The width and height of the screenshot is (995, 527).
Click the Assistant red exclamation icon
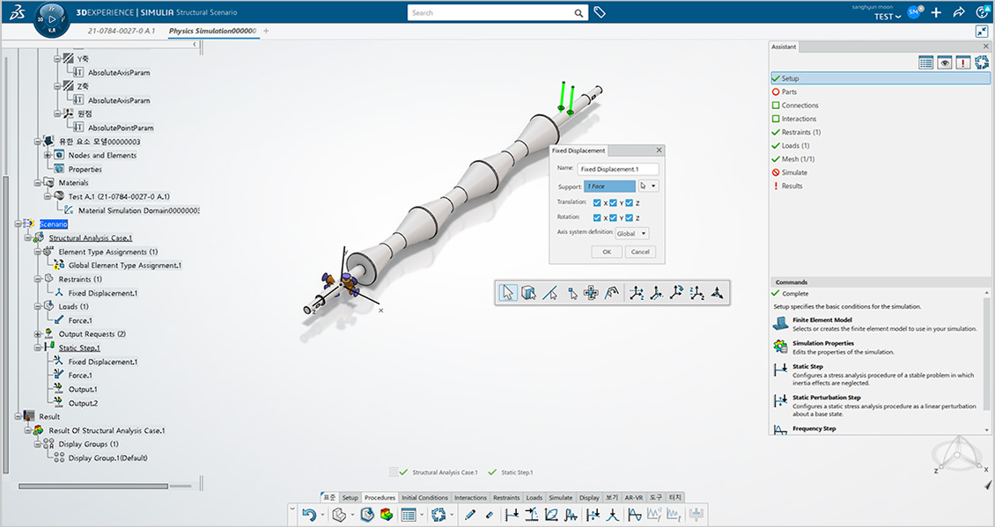point(963,62)
